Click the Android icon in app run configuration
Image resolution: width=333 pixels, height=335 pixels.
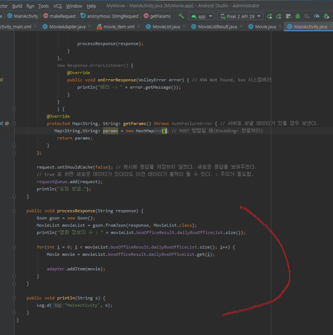pos(194,16)
